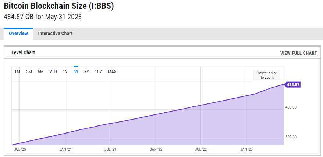
Task: Click the 484.87 GB for May 31 2023 text
Action: [x=43, y=17]
